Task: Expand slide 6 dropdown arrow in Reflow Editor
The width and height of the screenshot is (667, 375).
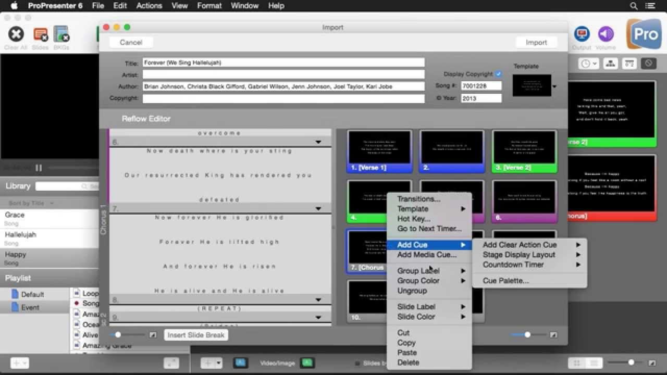Action: click(x=318, y=142)
